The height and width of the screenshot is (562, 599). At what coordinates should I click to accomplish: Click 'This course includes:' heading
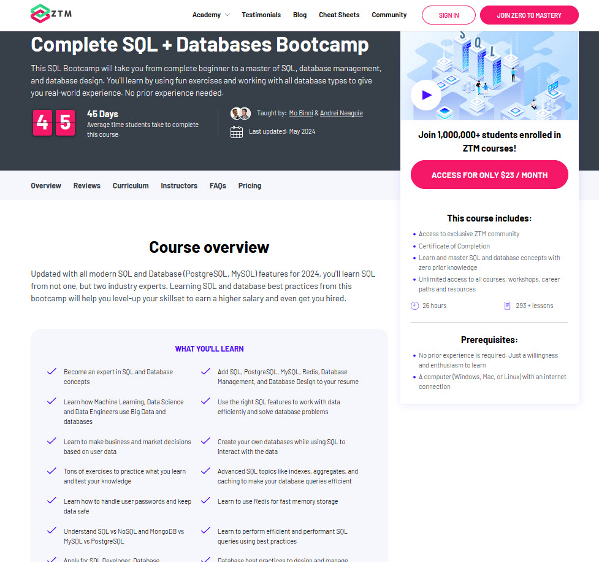(x=489, y=218)
